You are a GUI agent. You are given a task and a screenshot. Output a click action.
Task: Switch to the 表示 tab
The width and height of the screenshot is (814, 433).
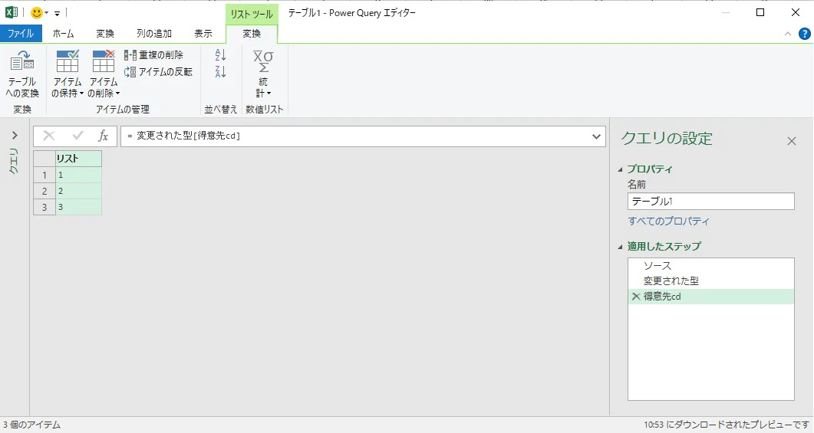point(203,34)
